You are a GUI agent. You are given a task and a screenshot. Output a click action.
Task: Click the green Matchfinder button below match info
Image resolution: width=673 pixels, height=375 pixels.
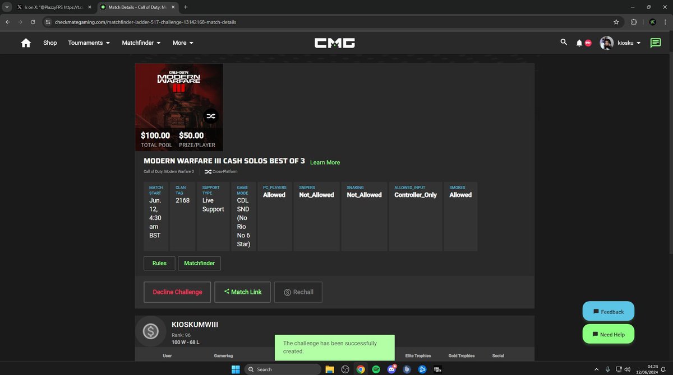199,263
